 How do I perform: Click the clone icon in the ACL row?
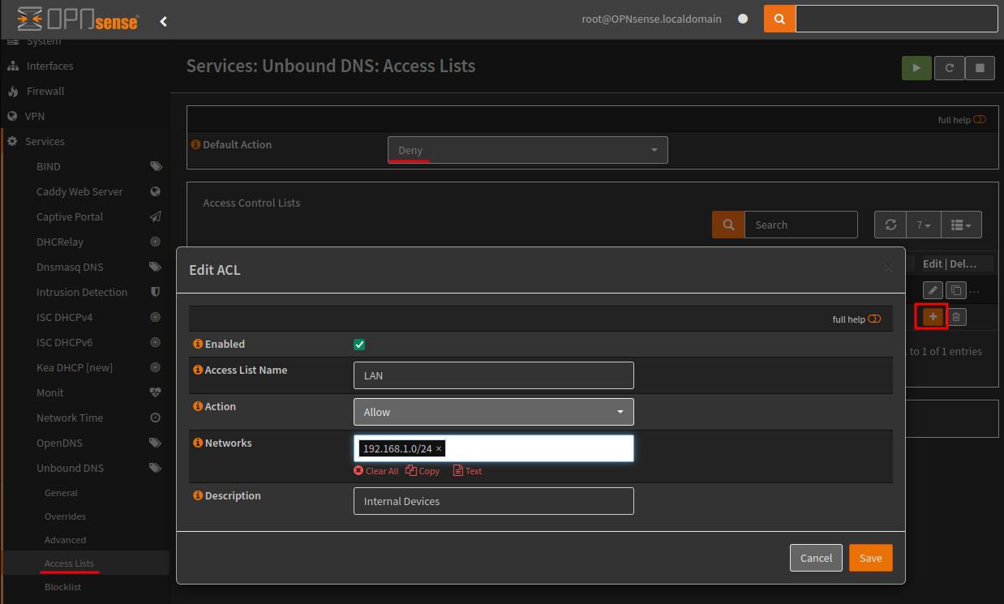[955, 290]
